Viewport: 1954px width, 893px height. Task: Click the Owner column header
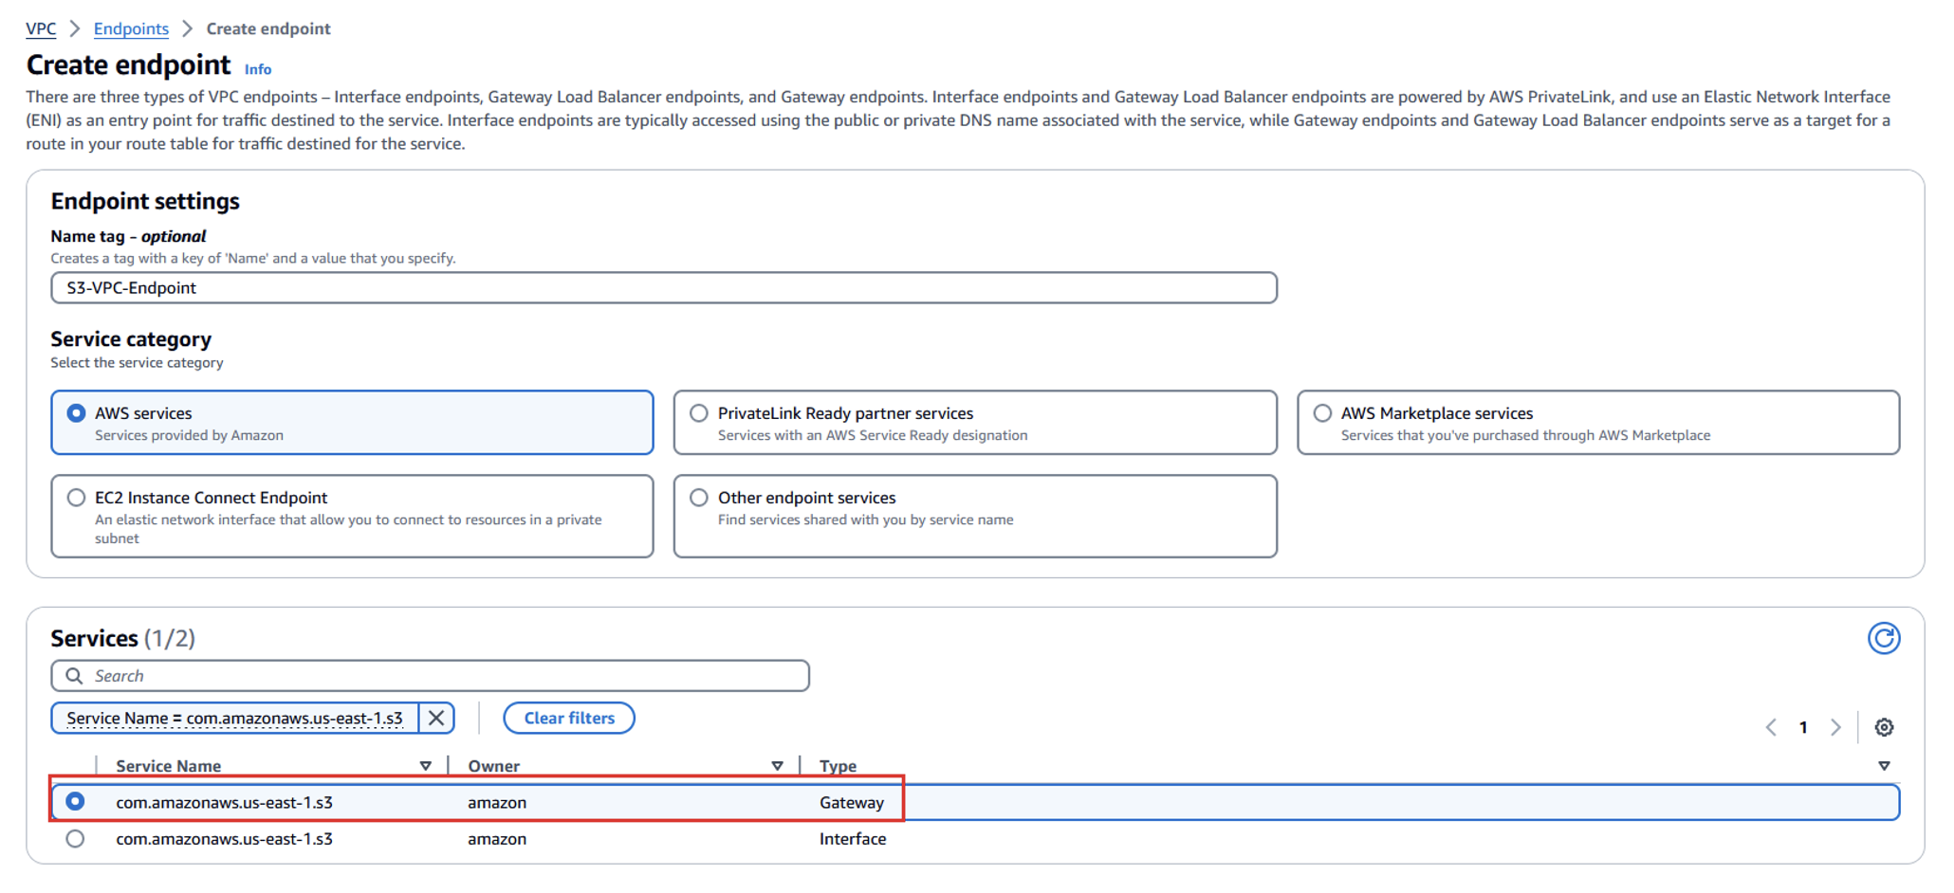[493, 766]
